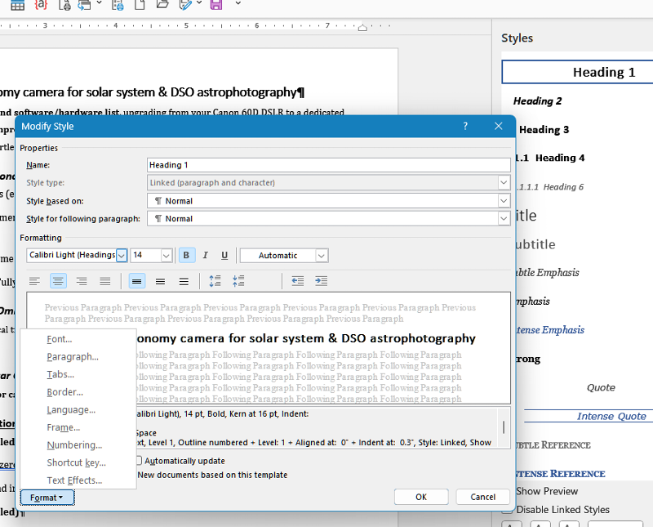Click the red braces field codes icon
Image resolution: width=653 pixels, height=527 pixels.
point(41,5)
